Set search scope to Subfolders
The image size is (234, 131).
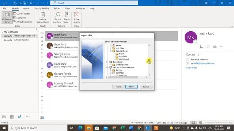(20, 18)
